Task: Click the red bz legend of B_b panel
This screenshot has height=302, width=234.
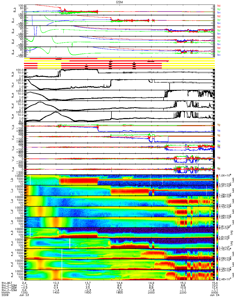Action: tap(219, 6)
